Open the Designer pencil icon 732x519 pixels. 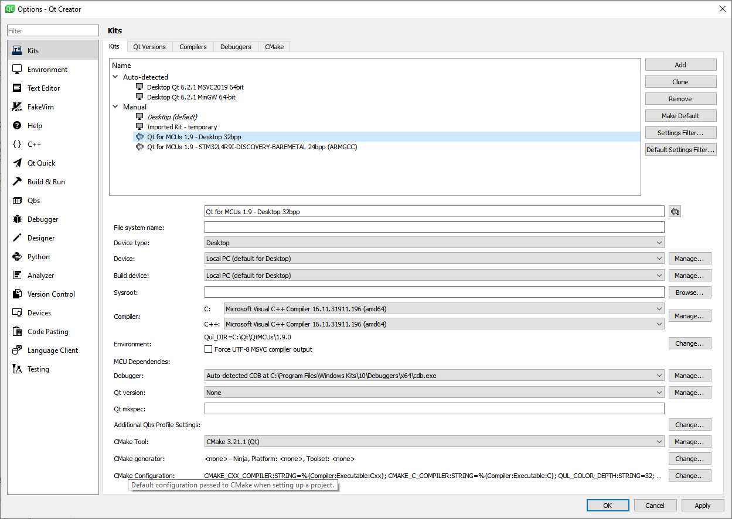(17, 238)
